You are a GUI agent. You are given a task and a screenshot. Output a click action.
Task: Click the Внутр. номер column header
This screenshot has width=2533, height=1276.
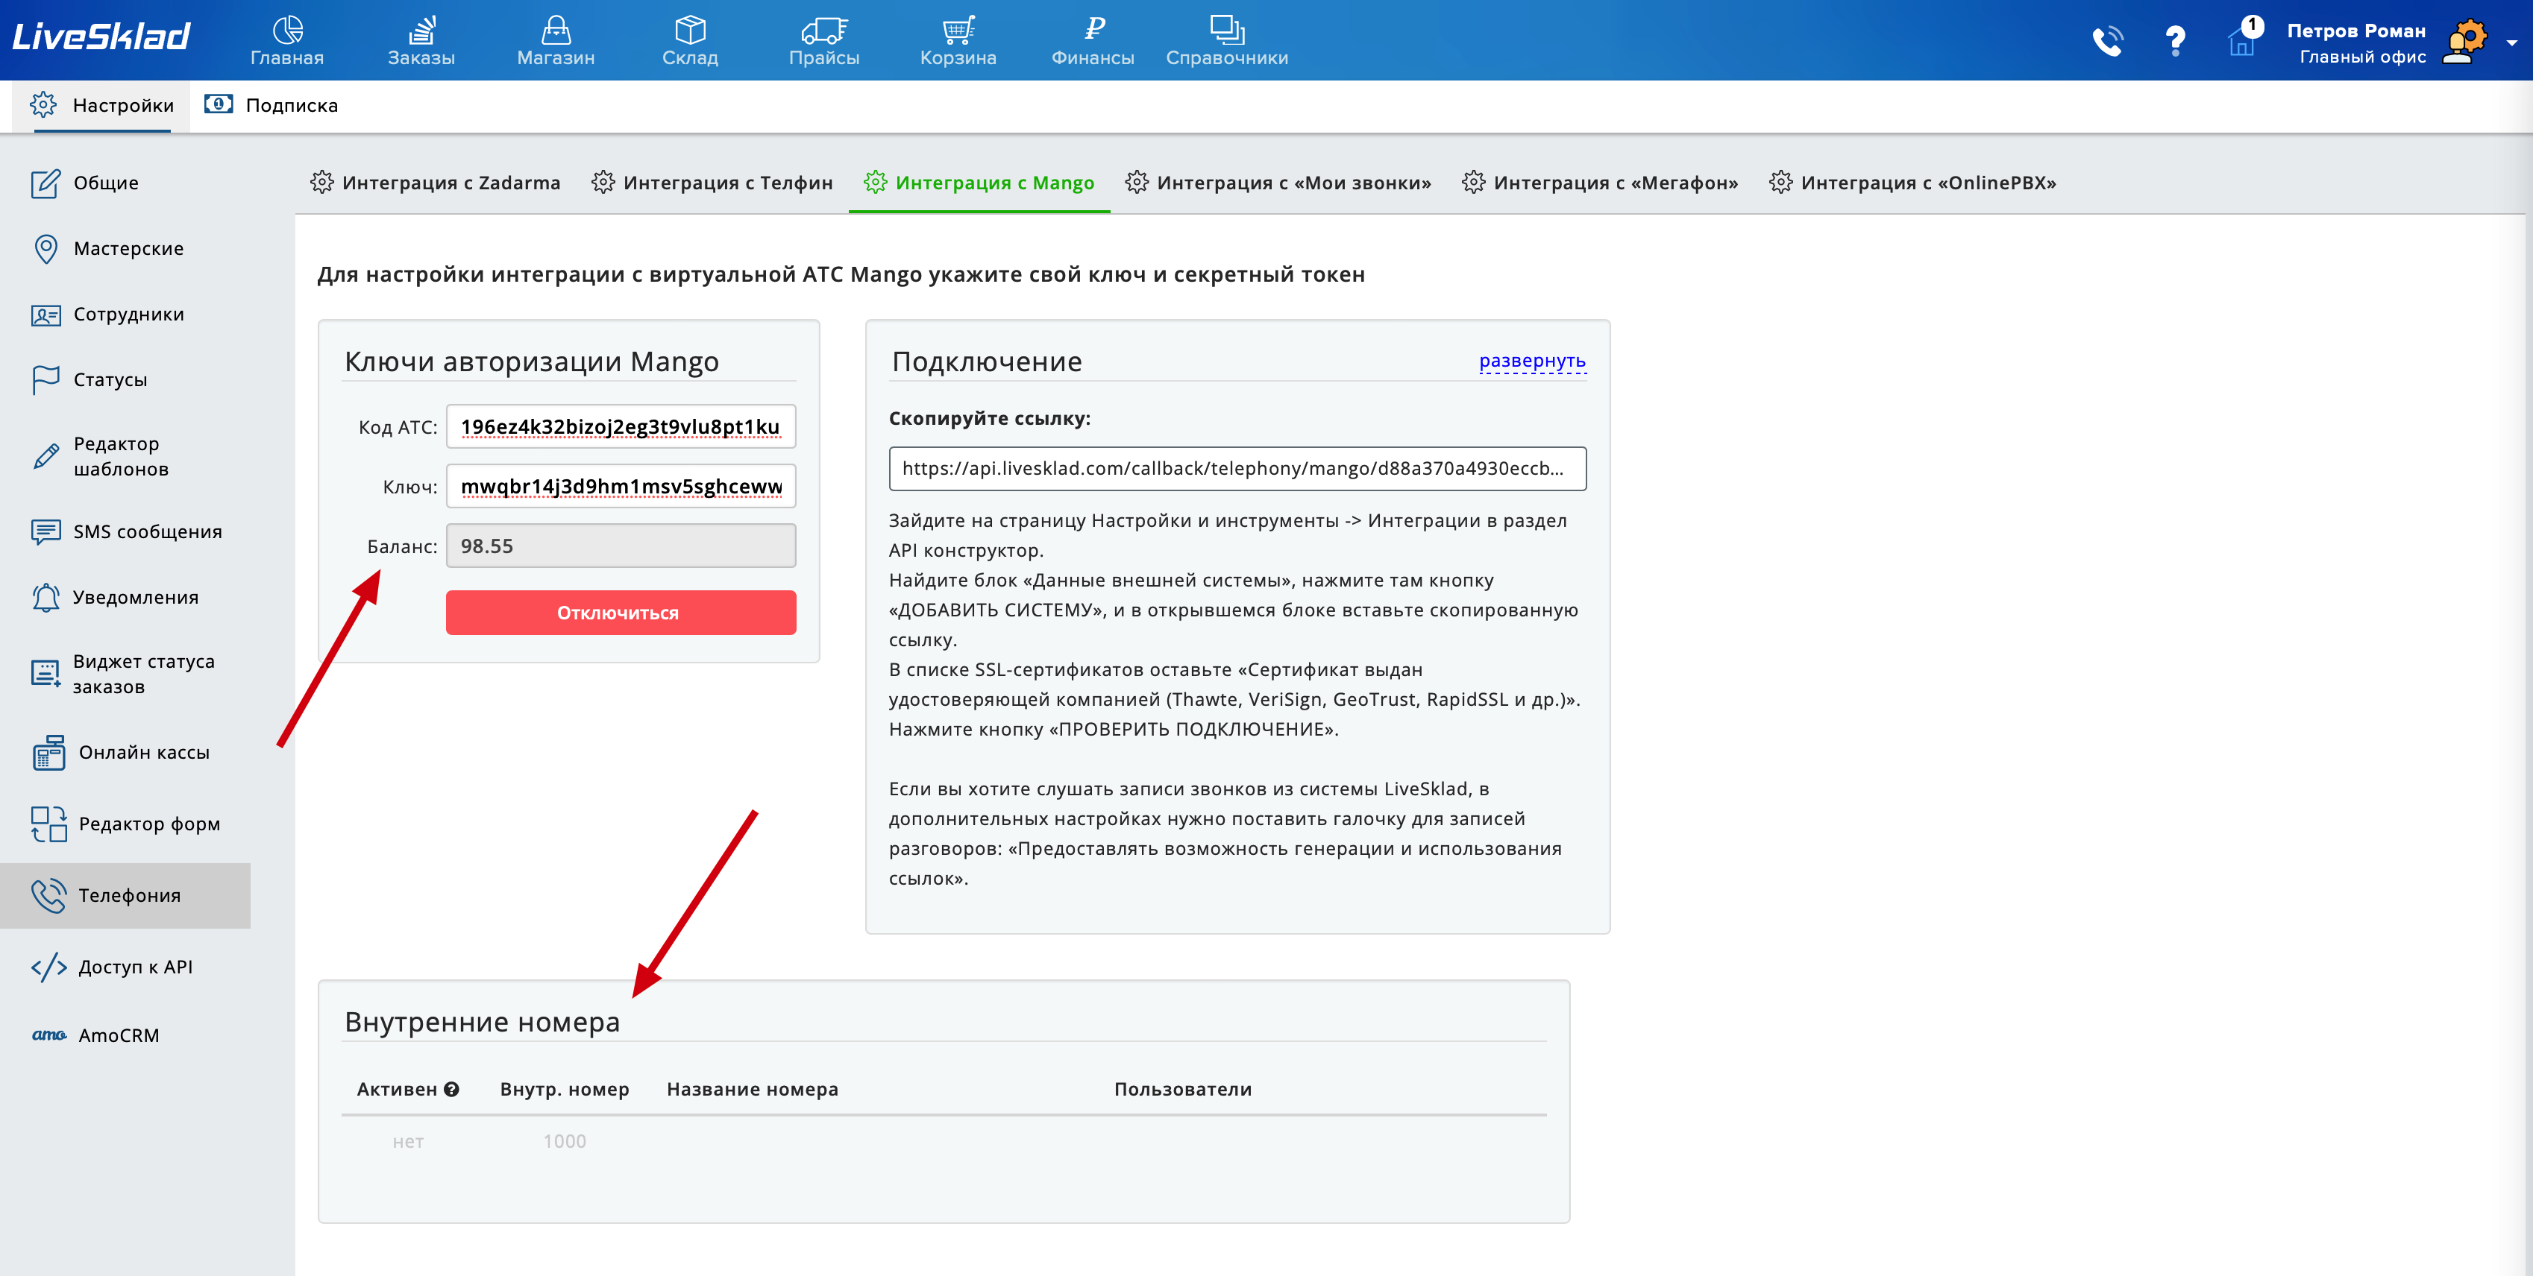point(565,1090)
